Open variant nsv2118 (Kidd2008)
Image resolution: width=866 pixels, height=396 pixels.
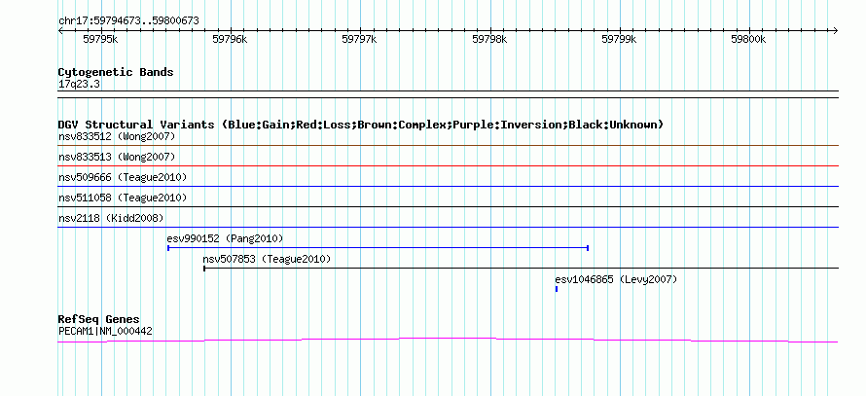coord(111,218)
